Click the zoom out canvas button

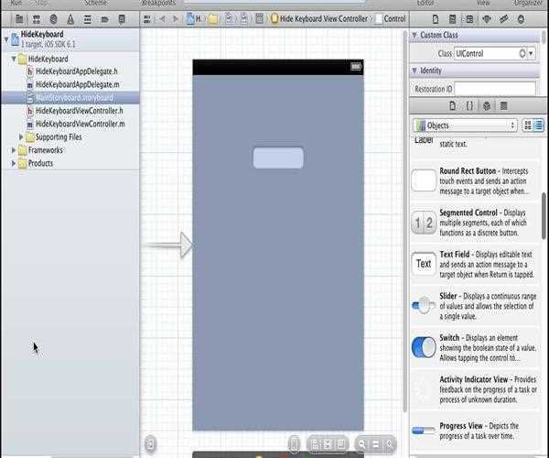[363, 444]
